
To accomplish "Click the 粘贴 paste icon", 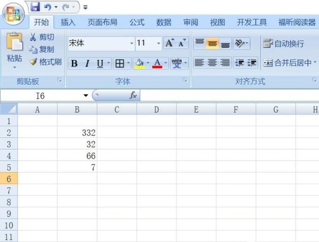I will pyautogui.click(x=14, y=42).
